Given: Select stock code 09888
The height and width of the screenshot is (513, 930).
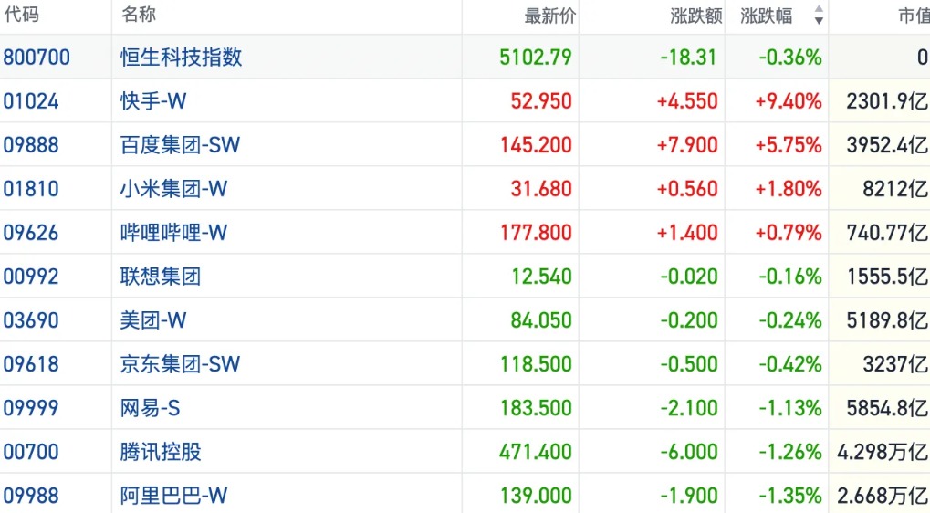Looking at the screenshot, I should [x=31, y=145].
